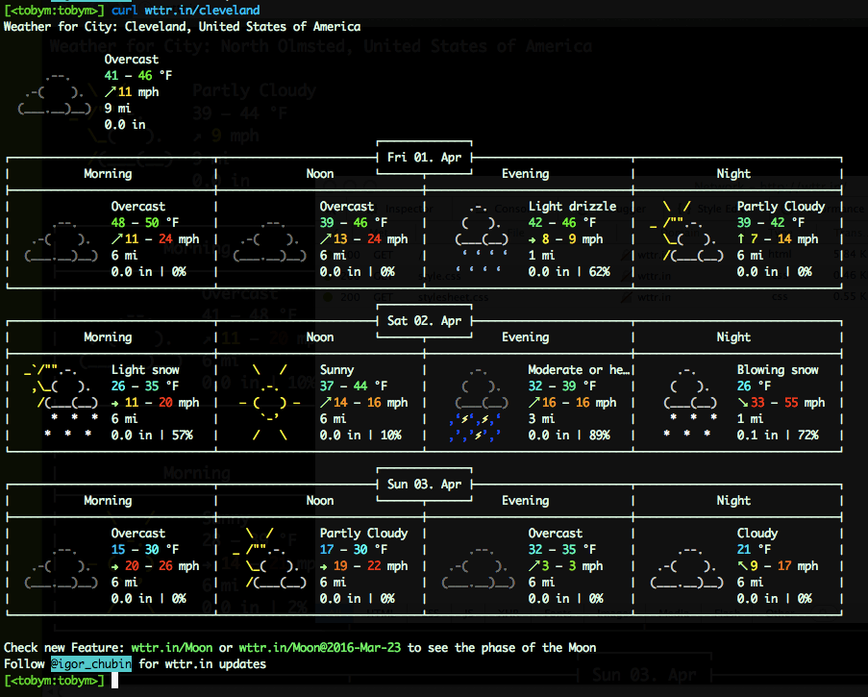The image size is (868, 697).
Task: Click Saturday noon sunny sun art
Action: tap(269, 402)
